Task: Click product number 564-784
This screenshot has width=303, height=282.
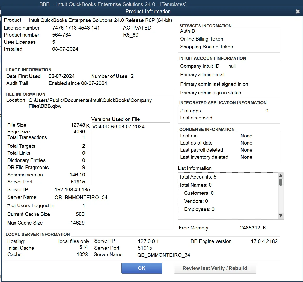Action: click(x=61, y=35)
